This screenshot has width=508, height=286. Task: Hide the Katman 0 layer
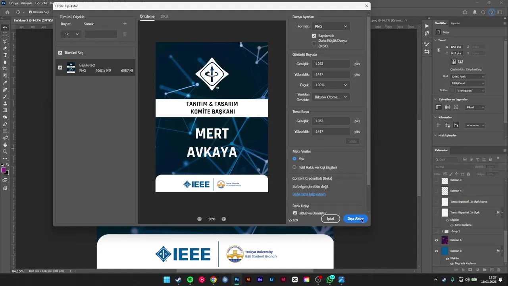(x=437, y=251)
